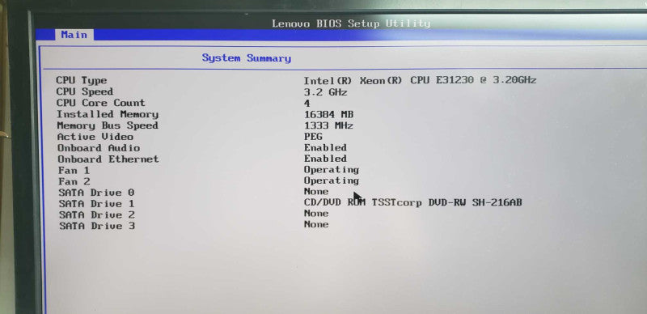This screenshot has width=647, height=314.
Task: Click the 3.2 GHz value
Action: 326,92
